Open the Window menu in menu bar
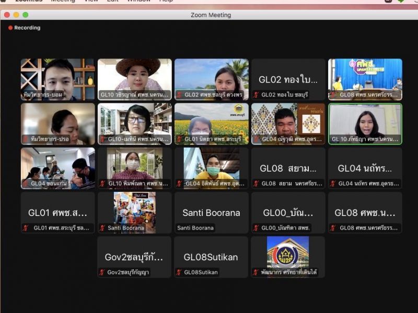The image size is (418, 313). 138,1
